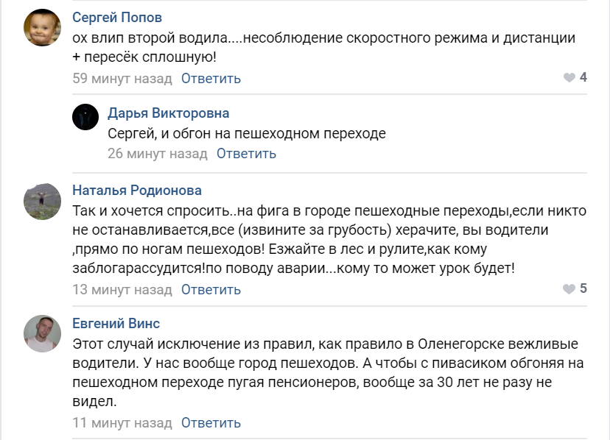Viewport: 610px width, 440px height.
Task: Open Дарья Викторовна's profile name link
Action: (x=168, y=113)
